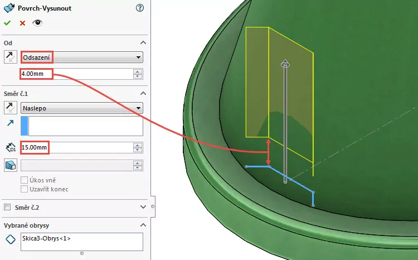The height and width of the screenshot is (260, 418).
Task: Increase the 4.00mm offset value
Action: point(138,71)
